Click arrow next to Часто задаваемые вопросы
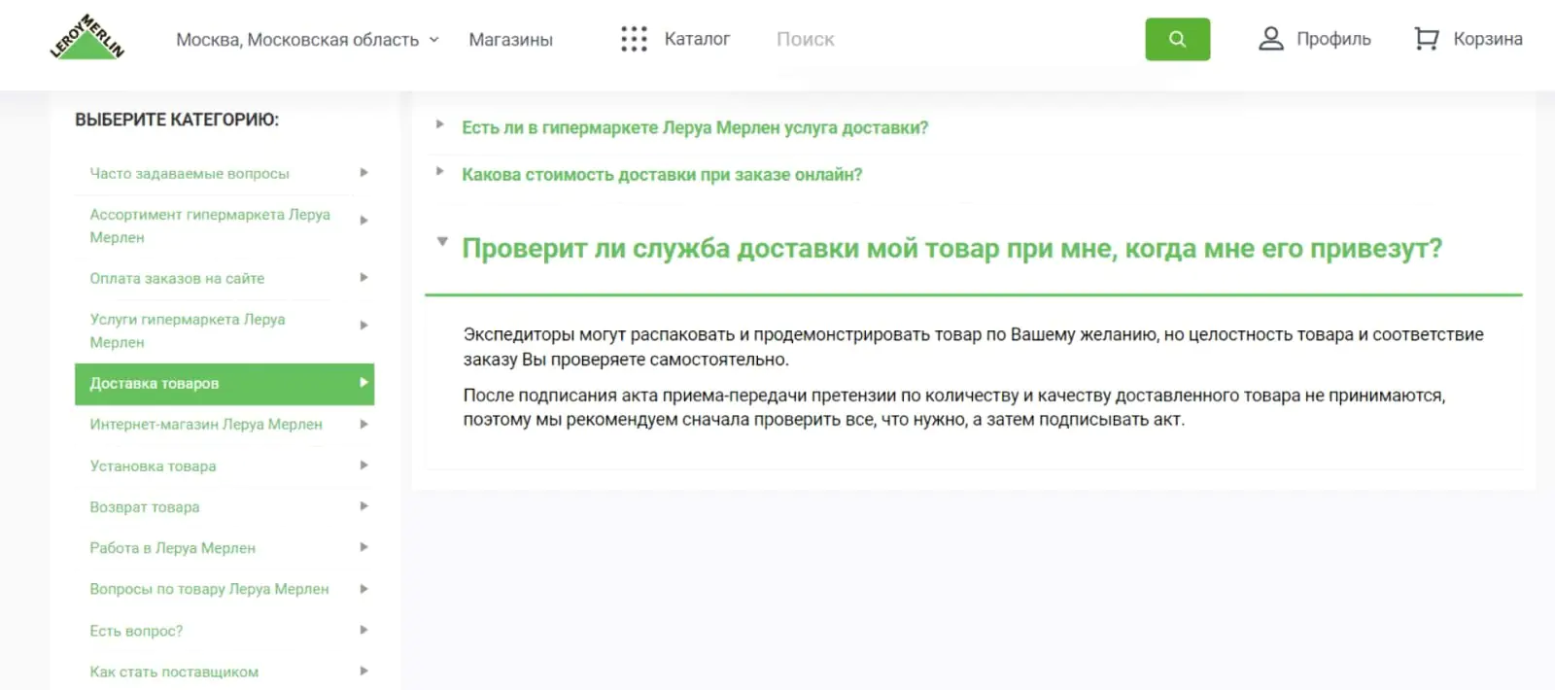 [x=363, y=173]
